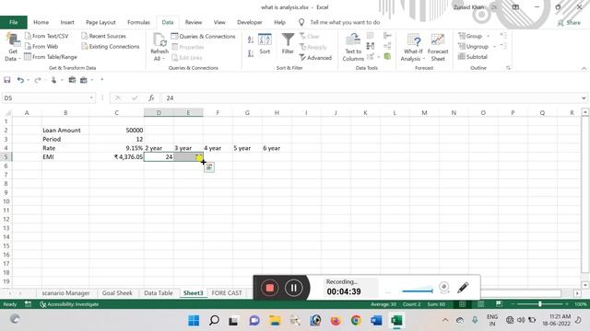Import data From Text/CSV
Screen dimensions: 590x331
tap(47, 36)
